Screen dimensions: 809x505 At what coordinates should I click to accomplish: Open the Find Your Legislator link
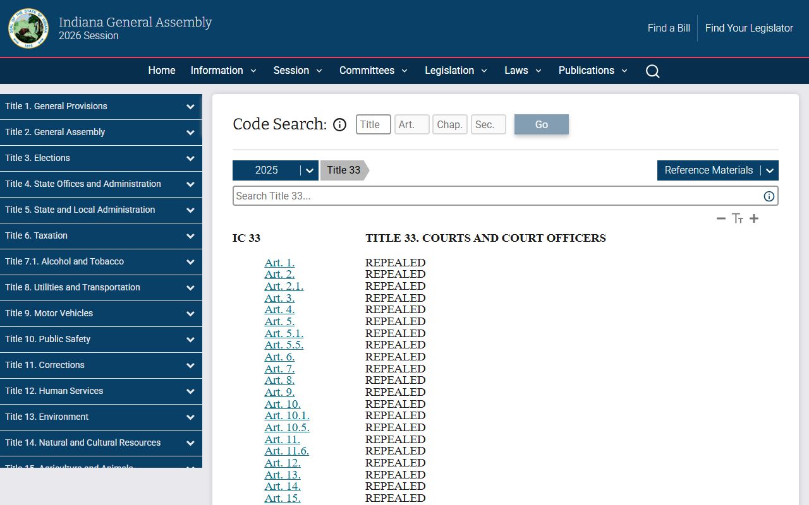[x=749, y=28]
